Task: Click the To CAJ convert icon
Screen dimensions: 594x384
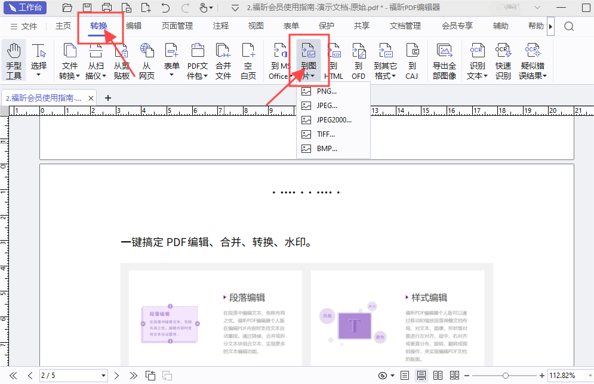Action: point(412,60)
